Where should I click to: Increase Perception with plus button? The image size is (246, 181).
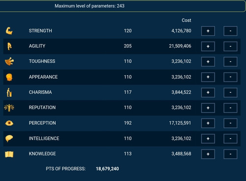tap(208, 123)
